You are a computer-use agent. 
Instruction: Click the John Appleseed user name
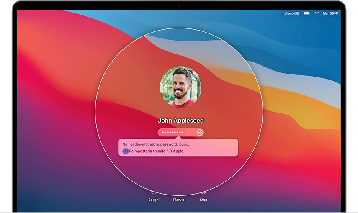(180, 121)
